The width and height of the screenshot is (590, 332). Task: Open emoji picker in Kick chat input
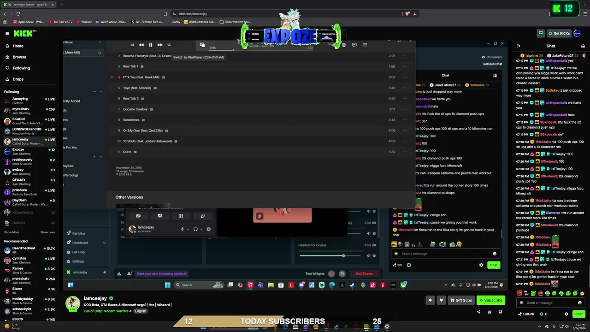(580, 303)
